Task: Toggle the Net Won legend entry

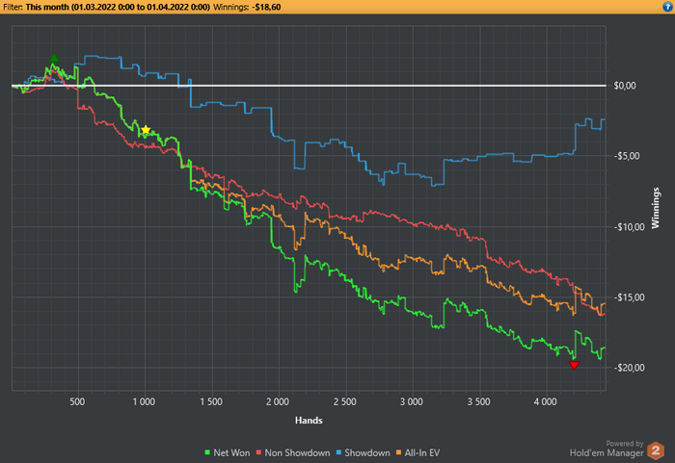Action: (x=227, y=452)
